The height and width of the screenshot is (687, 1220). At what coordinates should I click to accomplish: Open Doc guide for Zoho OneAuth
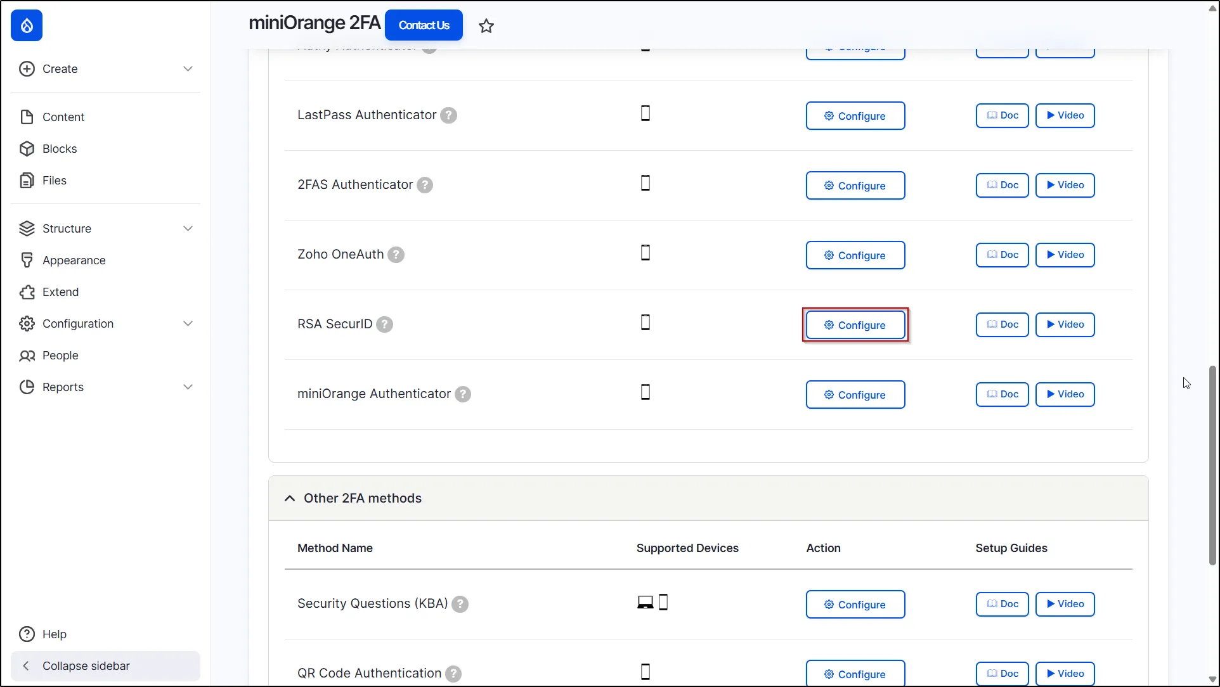[x=1003, y=255]
